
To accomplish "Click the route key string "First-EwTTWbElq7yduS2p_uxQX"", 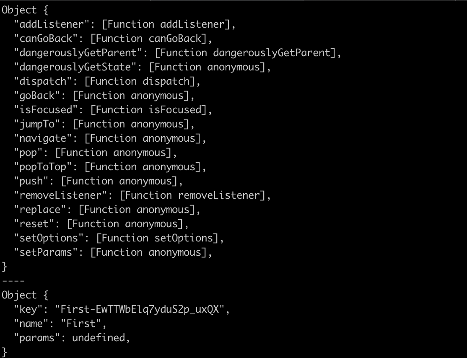I will pos(140,309).
